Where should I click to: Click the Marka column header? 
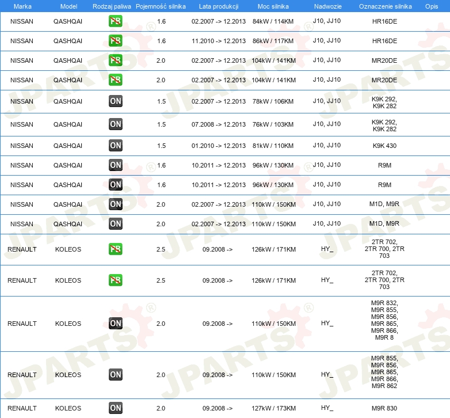[22, 6]
